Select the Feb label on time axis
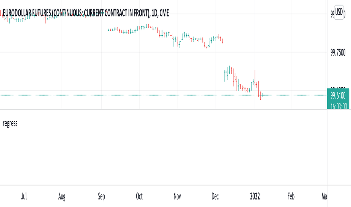 (291, 196)
